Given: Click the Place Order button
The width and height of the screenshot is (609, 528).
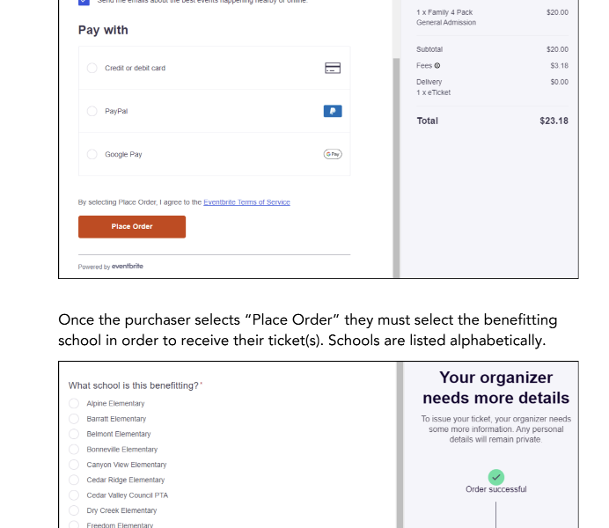Looking at the screenshot, I should [x=132, y=227].
